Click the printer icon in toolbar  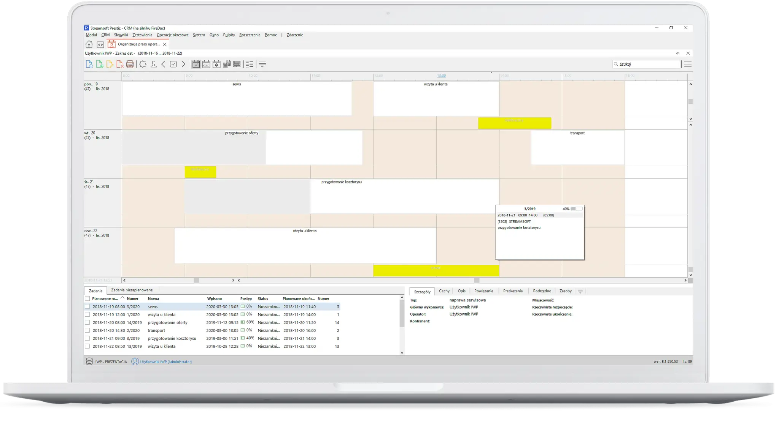(130, 64)
